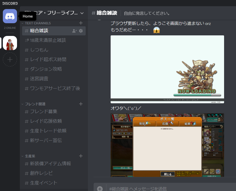The width and height of the screenshot is (236, 191).
Task: Open the ワンモアサービス終了後 channel
Action: (54, 88)
